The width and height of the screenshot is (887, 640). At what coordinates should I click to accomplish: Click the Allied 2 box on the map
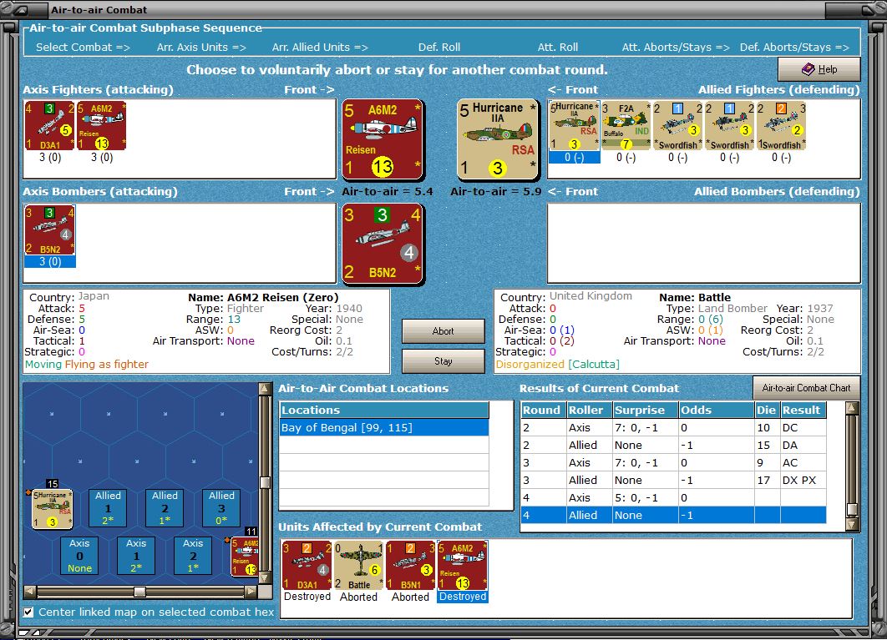[x=165, y=507]
